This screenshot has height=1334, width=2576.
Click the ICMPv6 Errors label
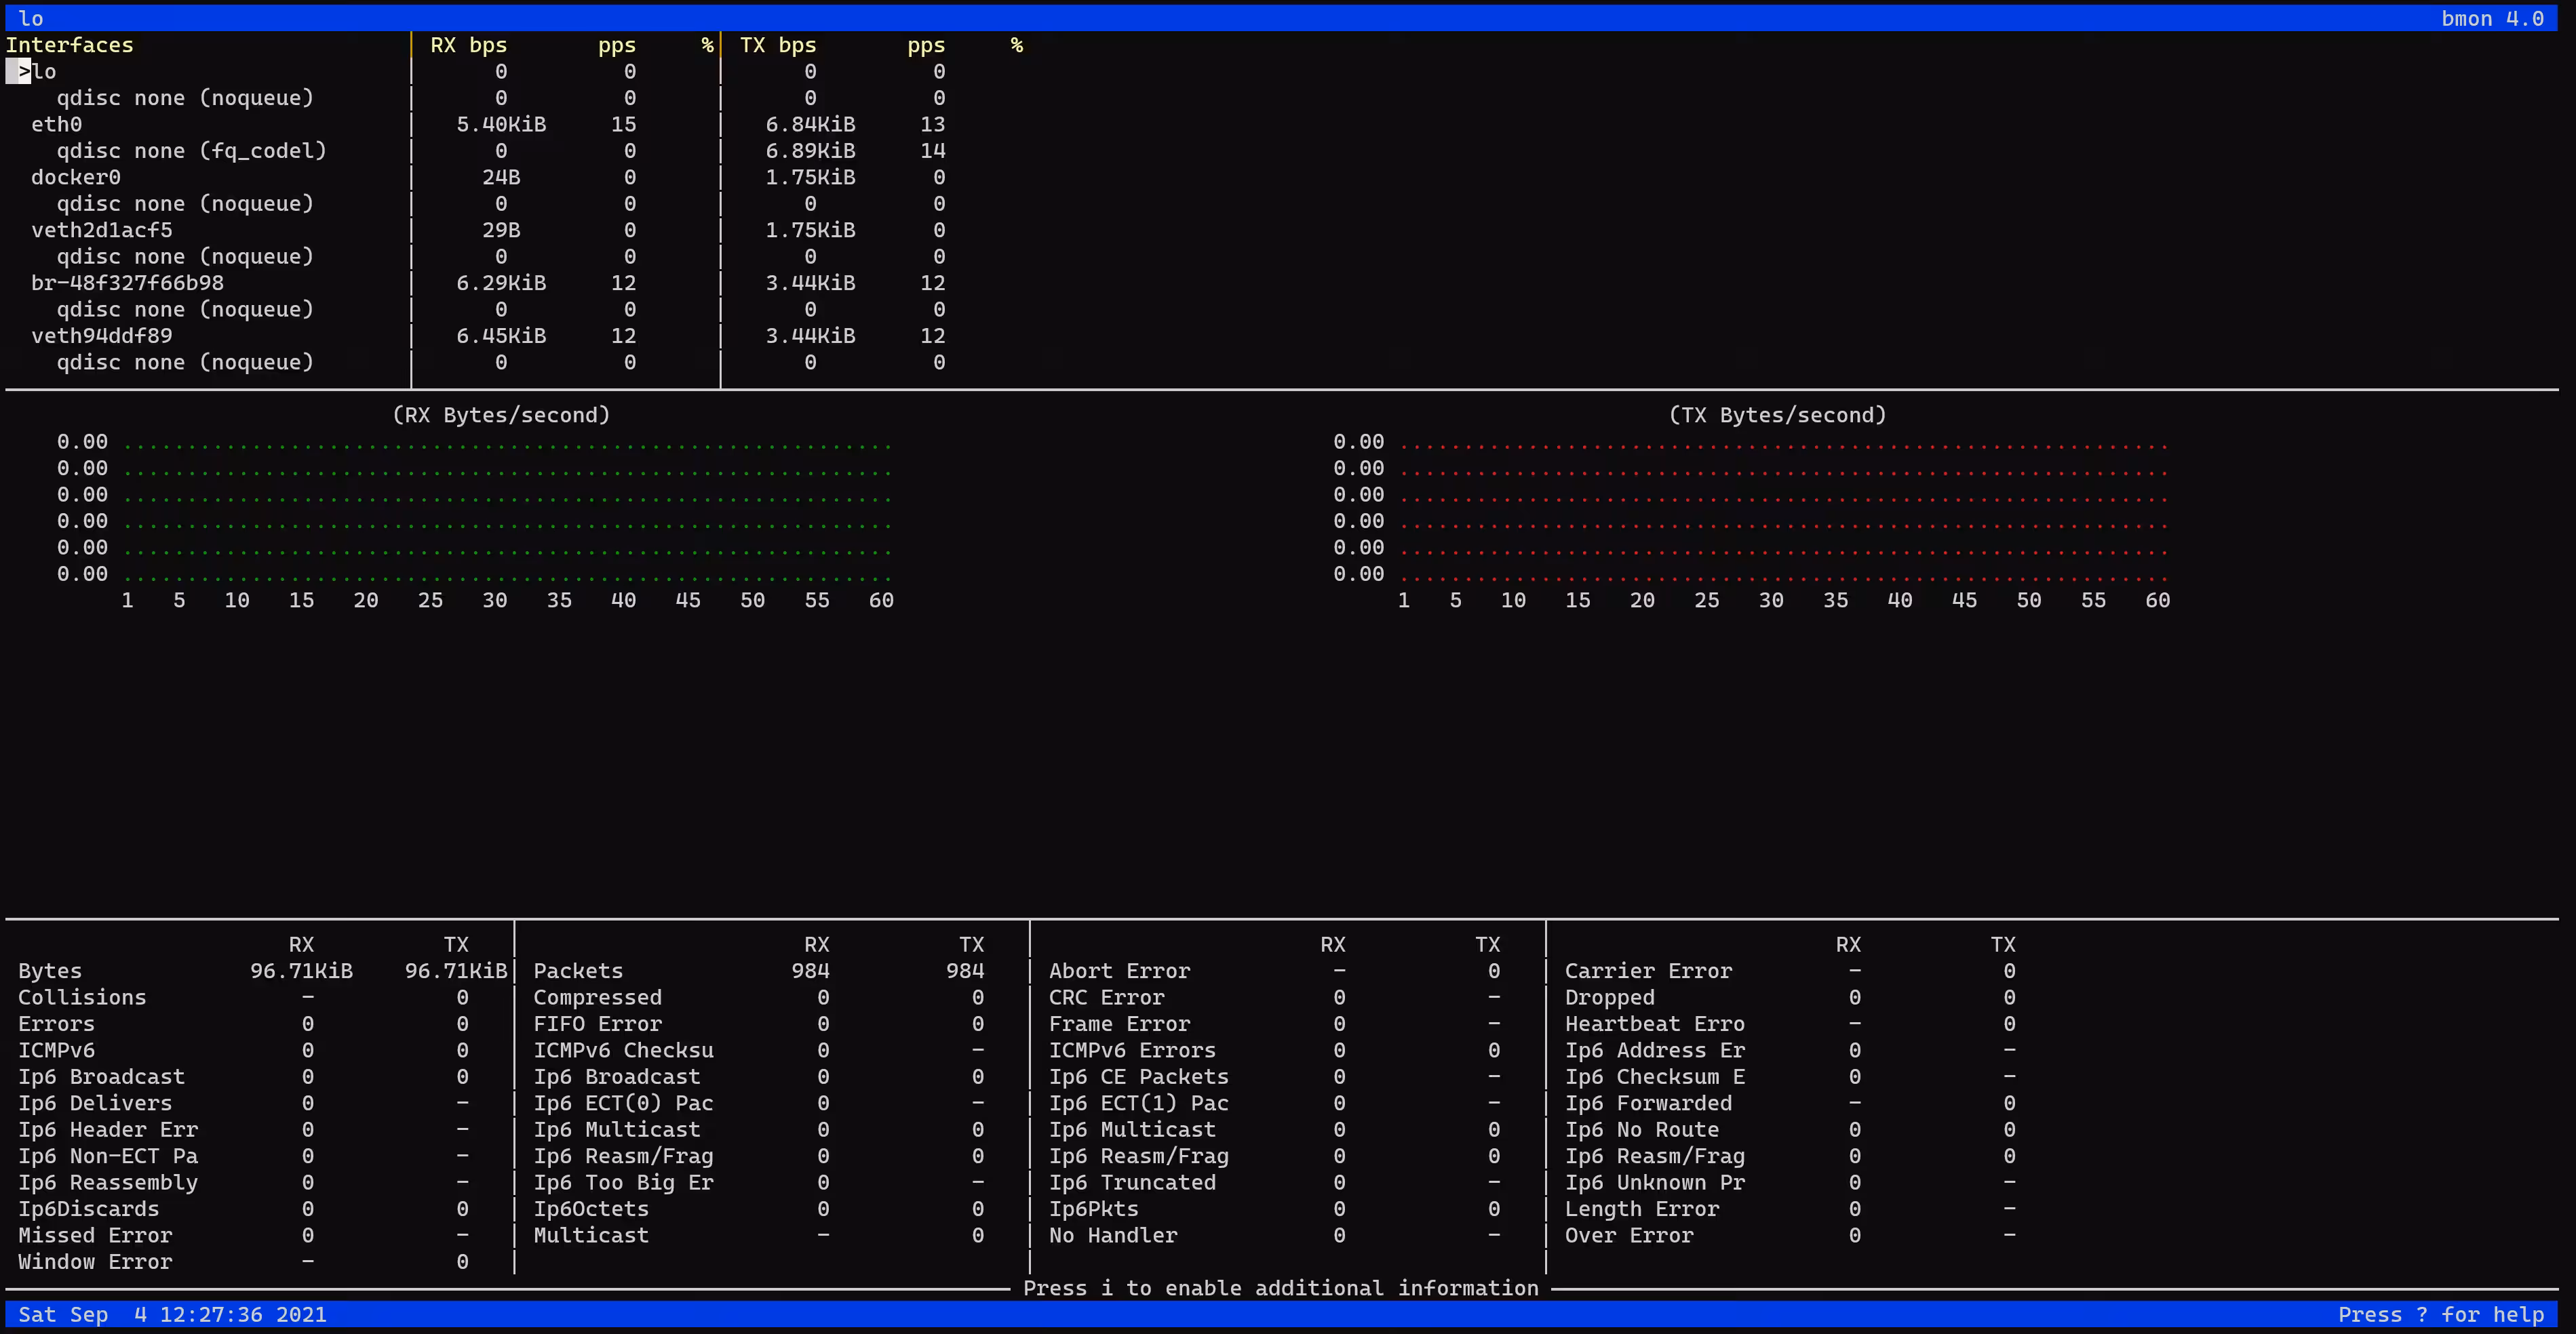pyautogui.click(x=1132, y=1051)
